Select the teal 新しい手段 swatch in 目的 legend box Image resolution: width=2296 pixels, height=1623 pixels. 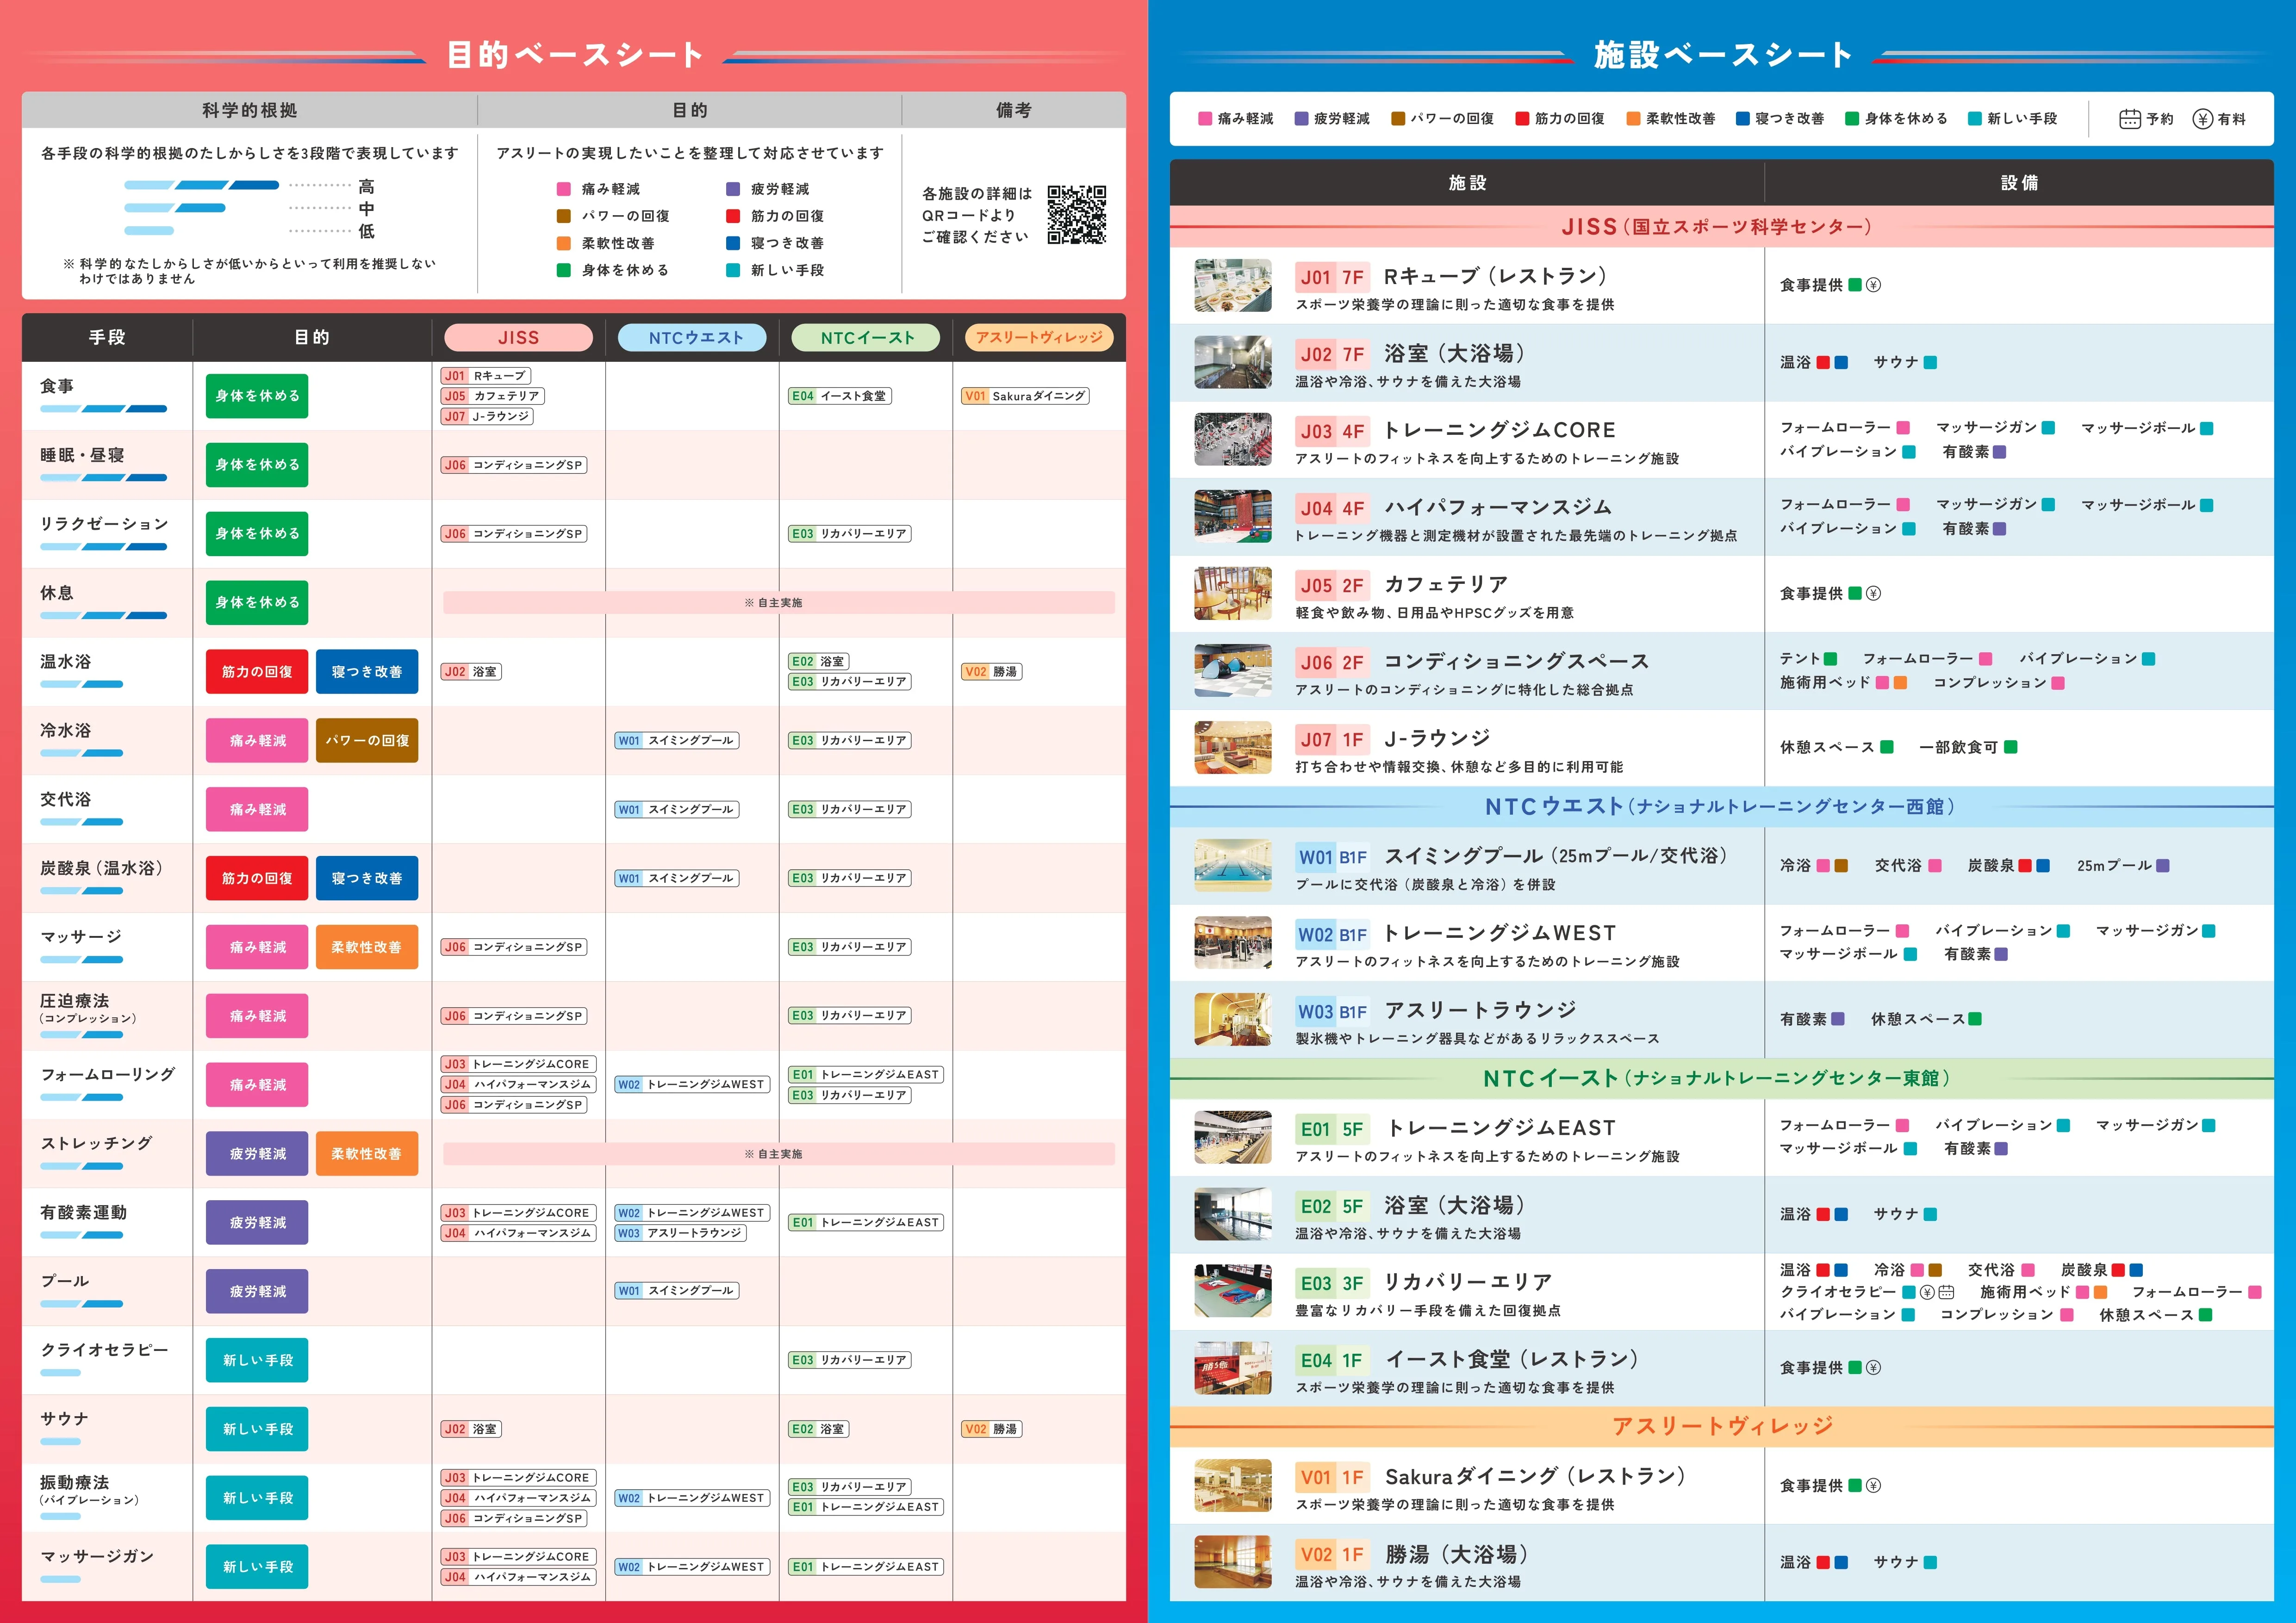pos(733,270)
